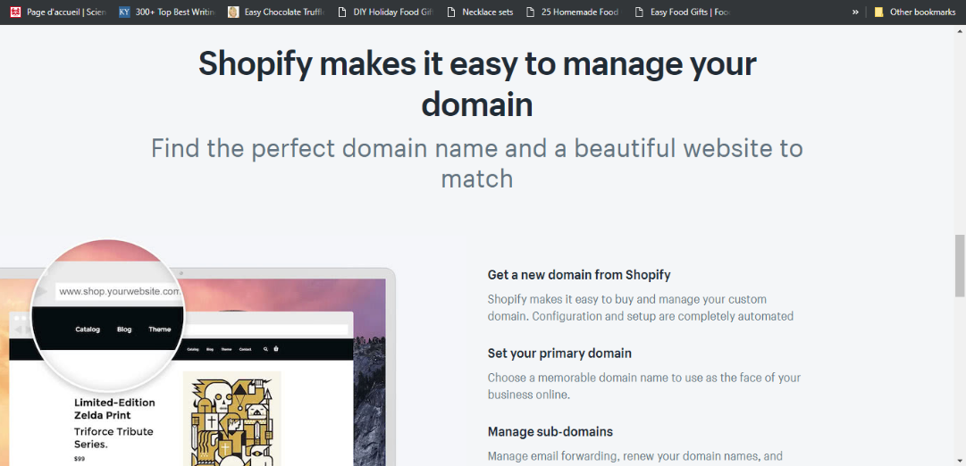
Task: Click 'Blog' in the magnified store menu
Action: pyautogui.click(x=124, y=329)
